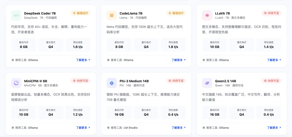Click the Qwen2.5 14B planet icon
This screenshot has height=137, width=292.
tap(207, 83)
